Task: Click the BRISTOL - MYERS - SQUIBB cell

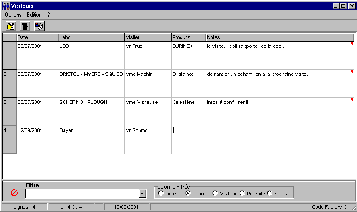Action: pyautogui.click(x=92, y=84)
